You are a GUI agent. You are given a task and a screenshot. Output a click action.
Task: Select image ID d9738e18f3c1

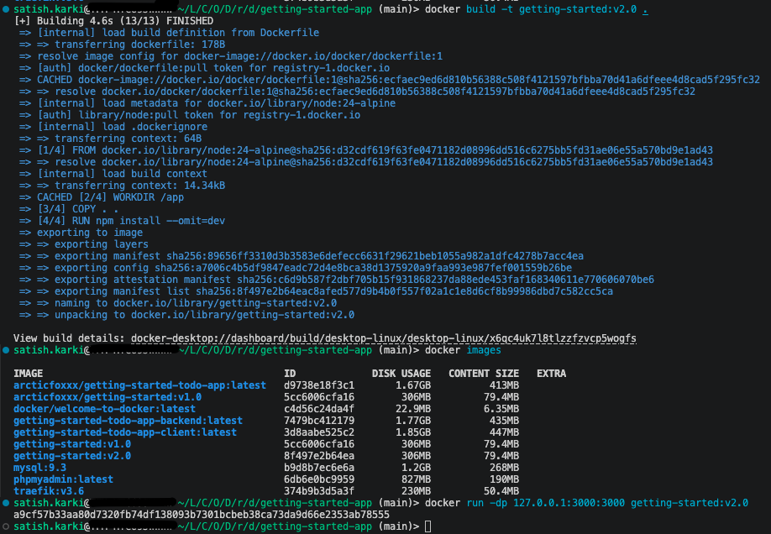click(x=319, y=385)
